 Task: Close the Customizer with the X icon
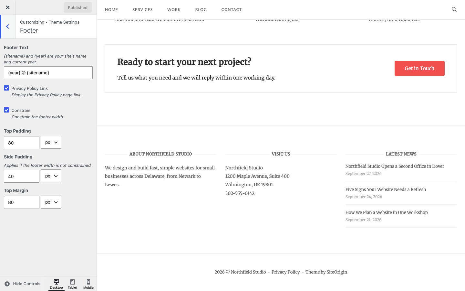click(x=8, y=7)
